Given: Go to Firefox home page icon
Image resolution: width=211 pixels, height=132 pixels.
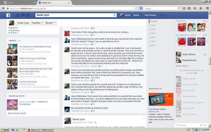Looking at the screenshot, I should point(201,8).
